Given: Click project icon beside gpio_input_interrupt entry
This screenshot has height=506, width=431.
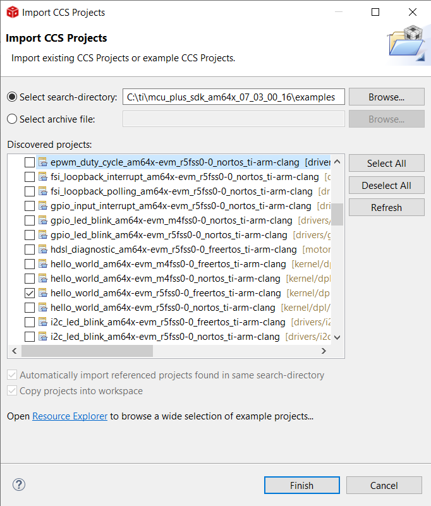Looking at the screenshot, I should click(x=43, y=206).
